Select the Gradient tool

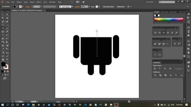7,45
